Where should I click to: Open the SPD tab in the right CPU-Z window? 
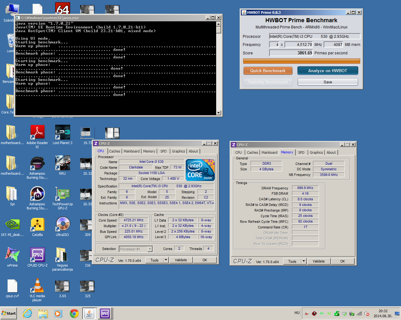point(301,152)
